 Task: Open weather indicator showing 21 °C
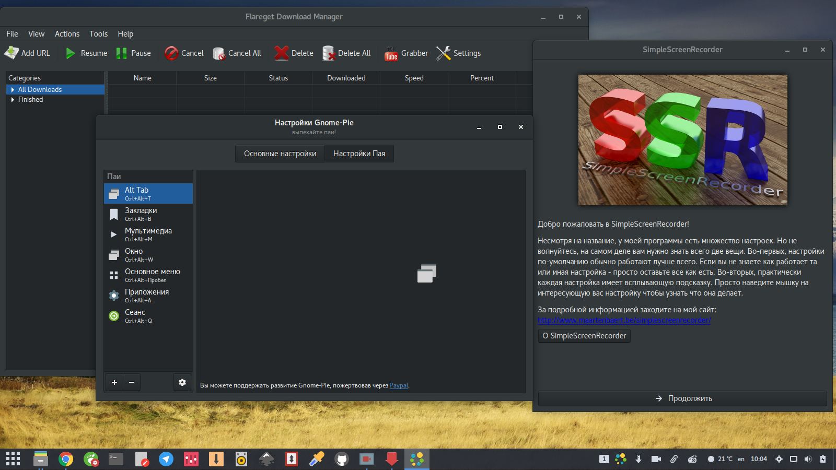(x=720, y=459)
